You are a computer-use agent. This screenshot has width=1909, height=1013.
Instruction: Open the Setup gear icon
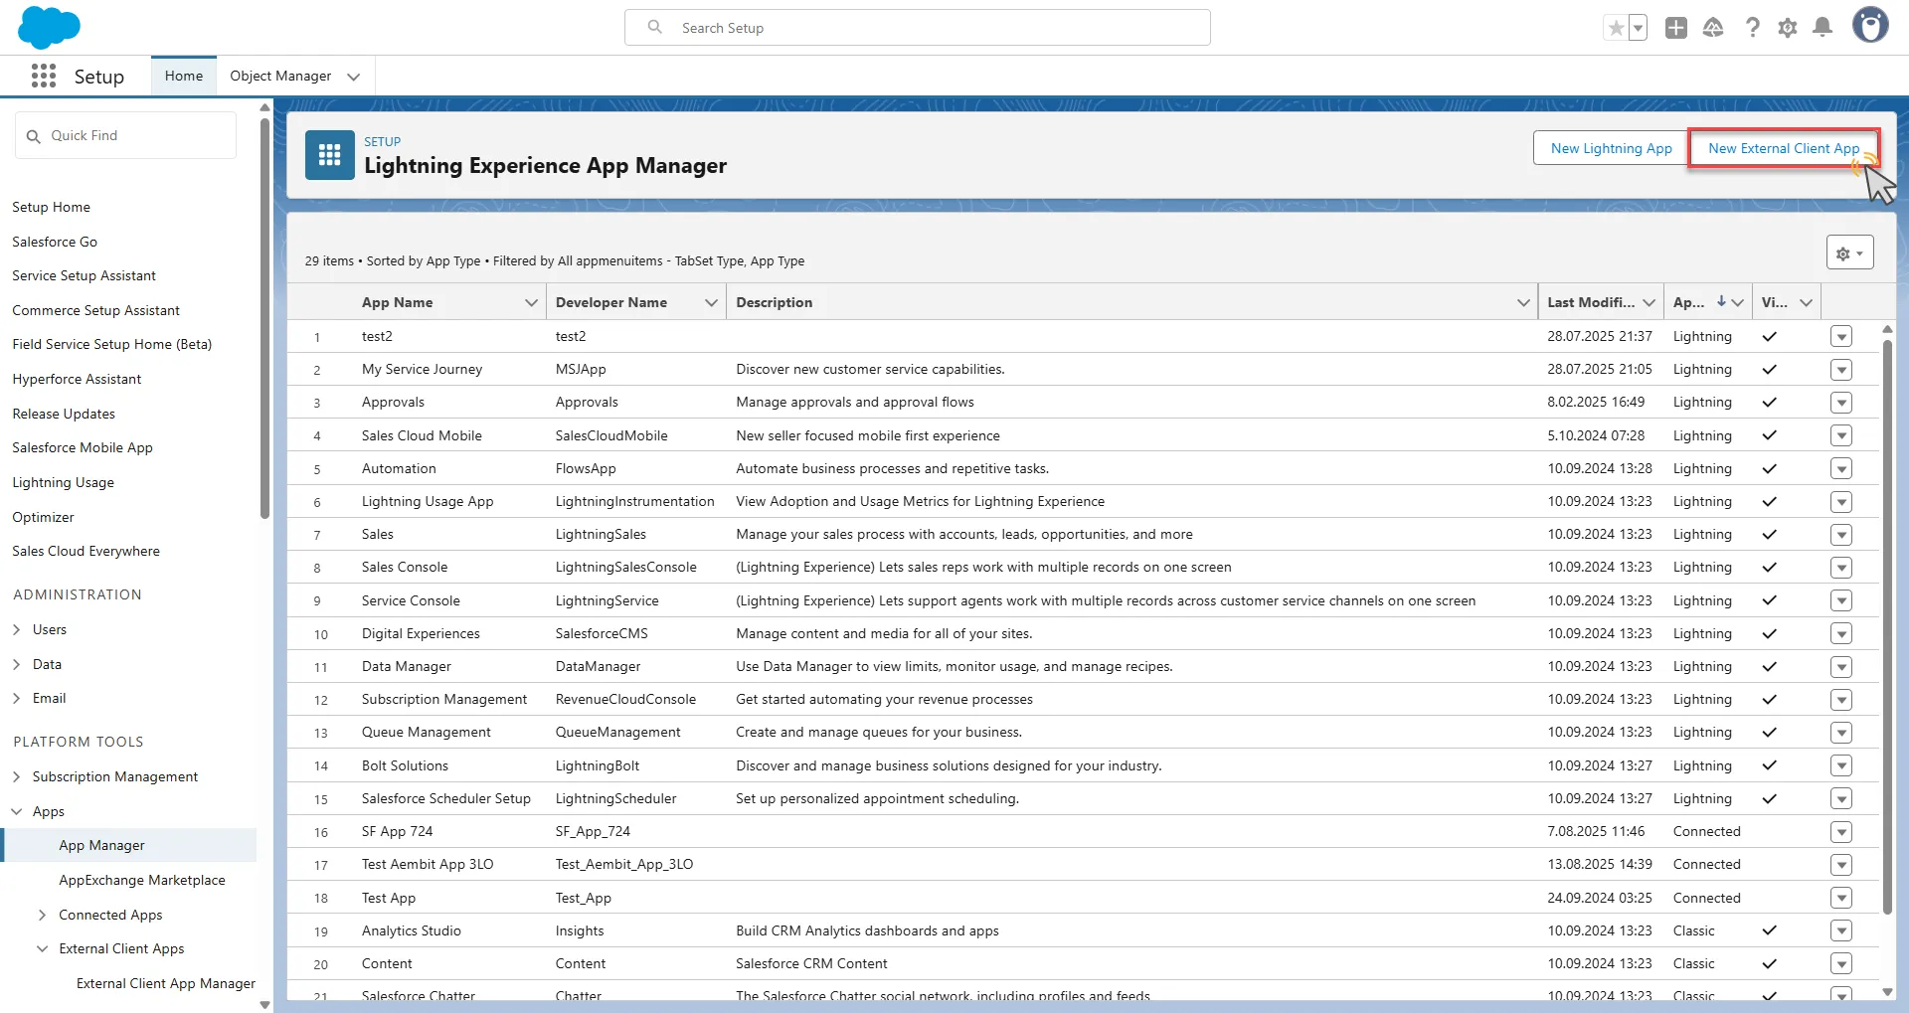coord(1789,27)
